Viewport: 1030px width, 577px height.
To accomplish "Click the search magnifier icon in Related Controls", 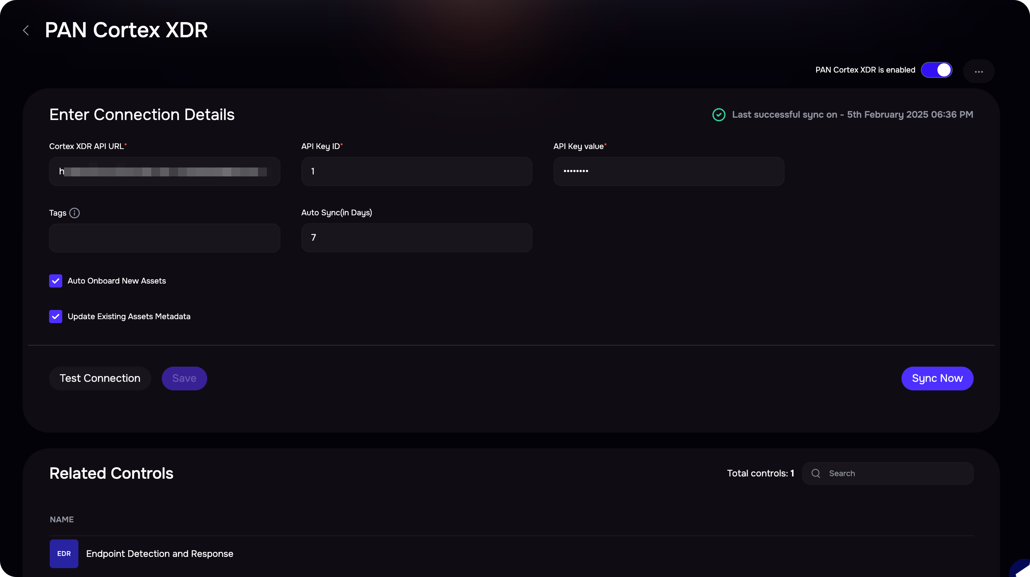I will [x=816, y=473].
